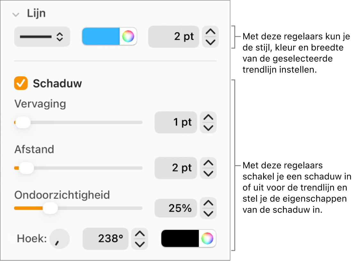Click the Afstand 2 pt field
The height and width of the screenshot is (261, 355).
pyautogui.click(x=176, y=168)
